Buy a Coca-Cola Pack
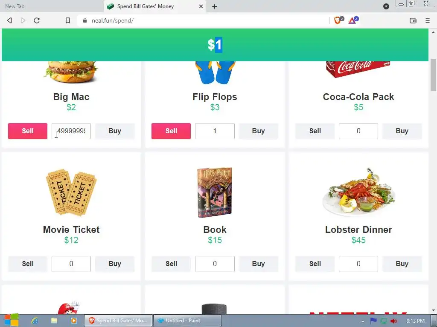Image resolution: width=437 pixels, height=327 pixels. 402,131
